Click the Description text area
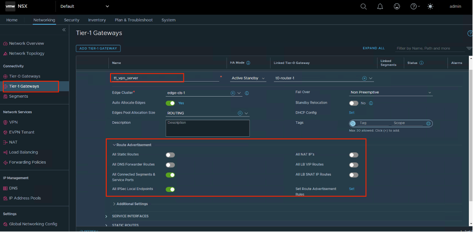Screen dimensions: 473x232 pyautogui.click(x=207, y=128)
